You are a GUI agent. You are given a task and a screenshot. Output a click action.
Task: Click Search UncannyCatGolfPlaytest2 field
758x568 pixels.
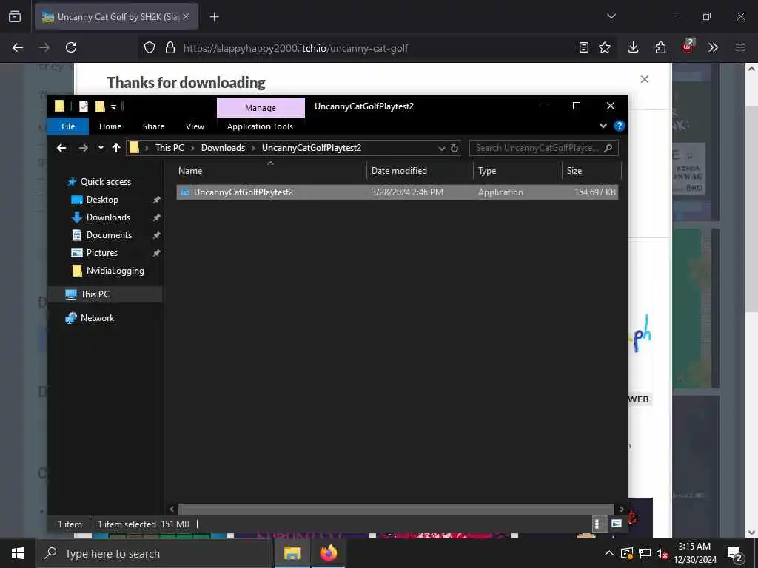coord(543,148)
